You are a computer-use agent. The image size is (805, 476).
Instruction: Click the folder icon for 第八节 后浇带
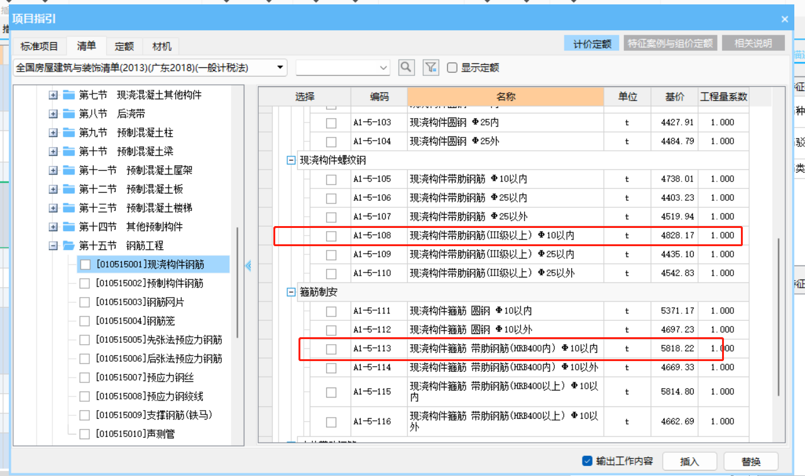point(69,114)
